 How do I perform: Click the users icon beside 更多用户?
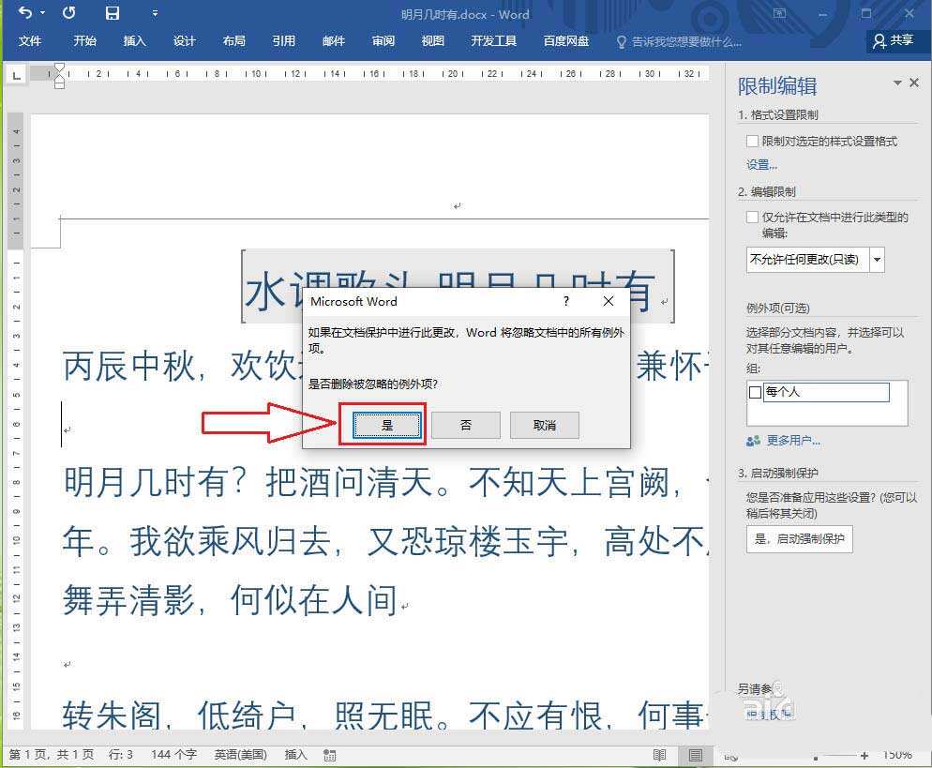754,441
